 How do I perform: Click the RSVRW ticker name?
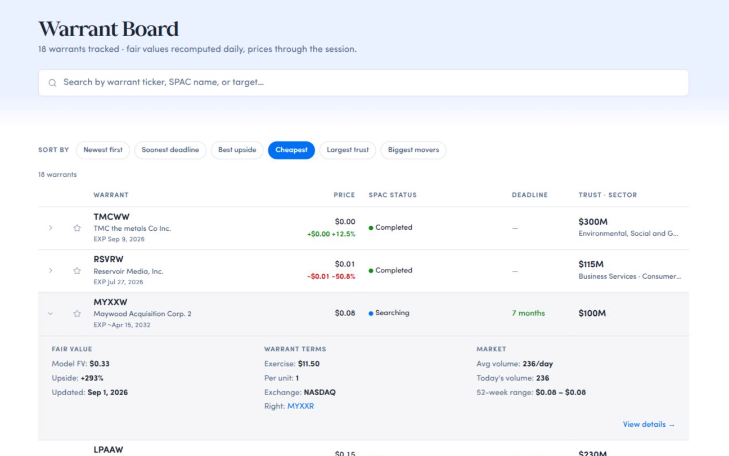pos(109,260)
